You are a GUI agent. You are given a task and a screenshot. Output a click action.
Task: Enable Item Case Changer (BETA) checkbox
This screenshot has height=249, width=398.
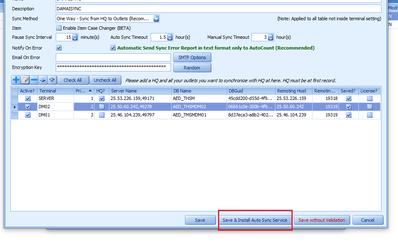(59, 28)
